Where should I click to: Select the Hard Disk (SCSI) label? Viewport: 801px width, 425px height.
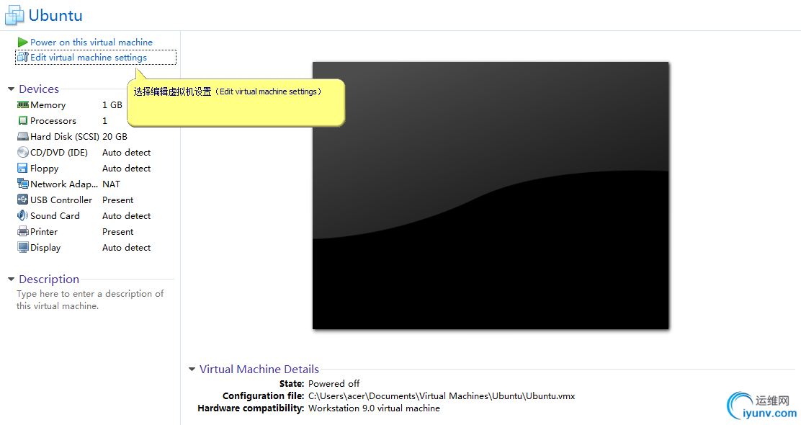pos(65,137)
